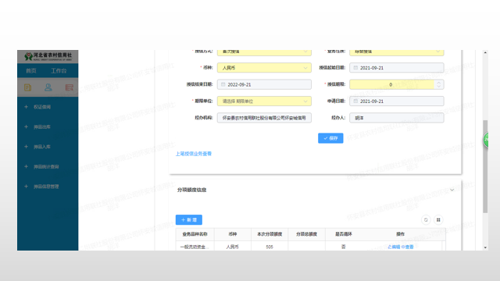Open the blue user profile icon

[48, 87]
